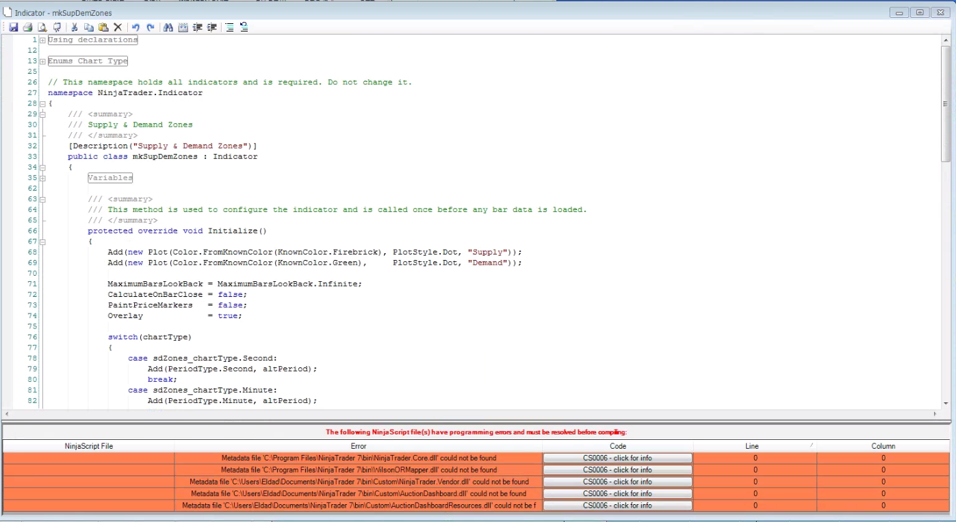956x522 pixels.
Task: Delete selection with the X icon
Action: (118, 27)
